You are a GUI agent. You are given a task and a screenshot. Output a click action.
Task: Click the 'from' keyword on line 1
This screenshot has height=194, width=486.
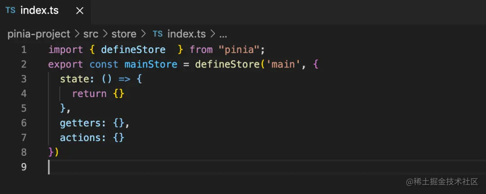click(x=201, y=50)
